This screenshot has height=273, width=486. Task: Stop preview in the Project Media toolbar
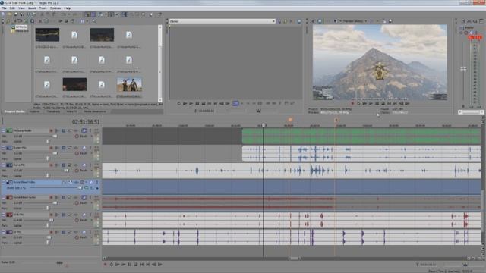[x=66, y=21]
